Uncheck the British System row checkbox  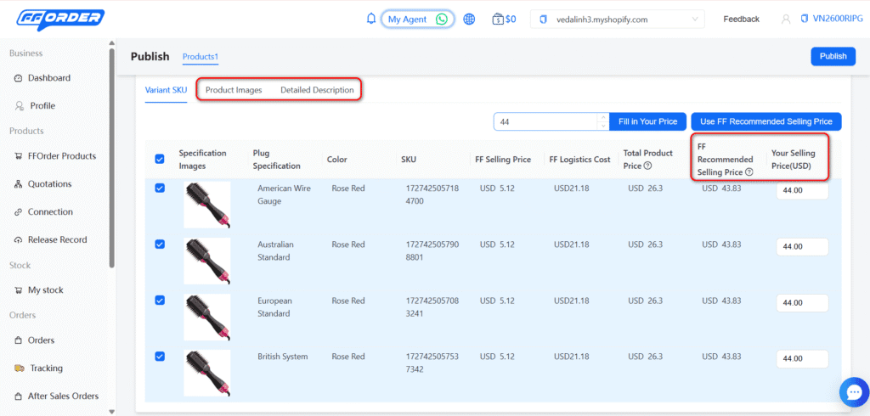pyautogui.click(x=159, y=357)
